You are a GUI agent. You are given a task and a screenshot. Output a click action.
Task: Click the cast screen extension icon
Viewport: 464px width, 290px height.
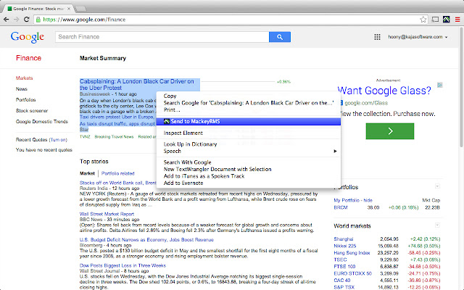coord(435,20)
